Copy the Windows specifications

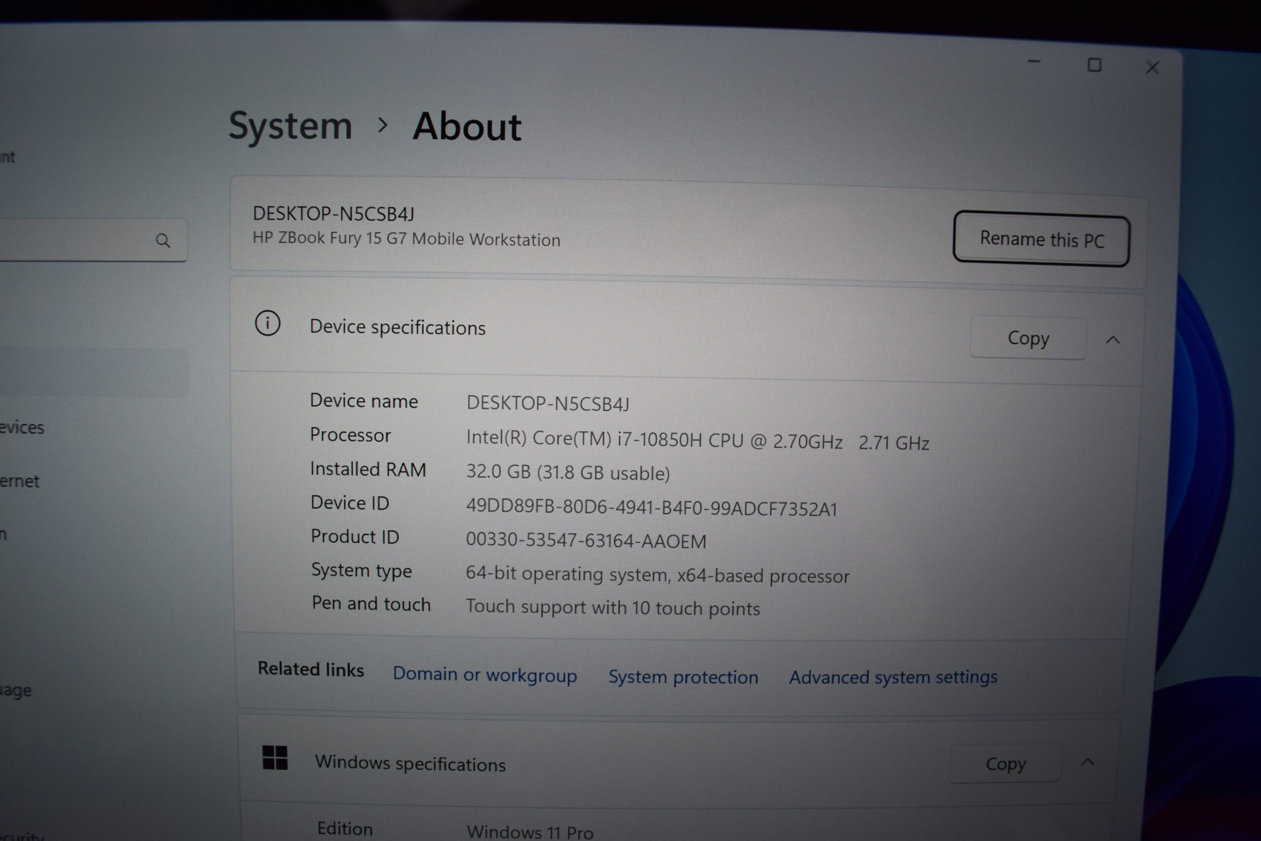pyautogui.click(x=1006, y=763)
